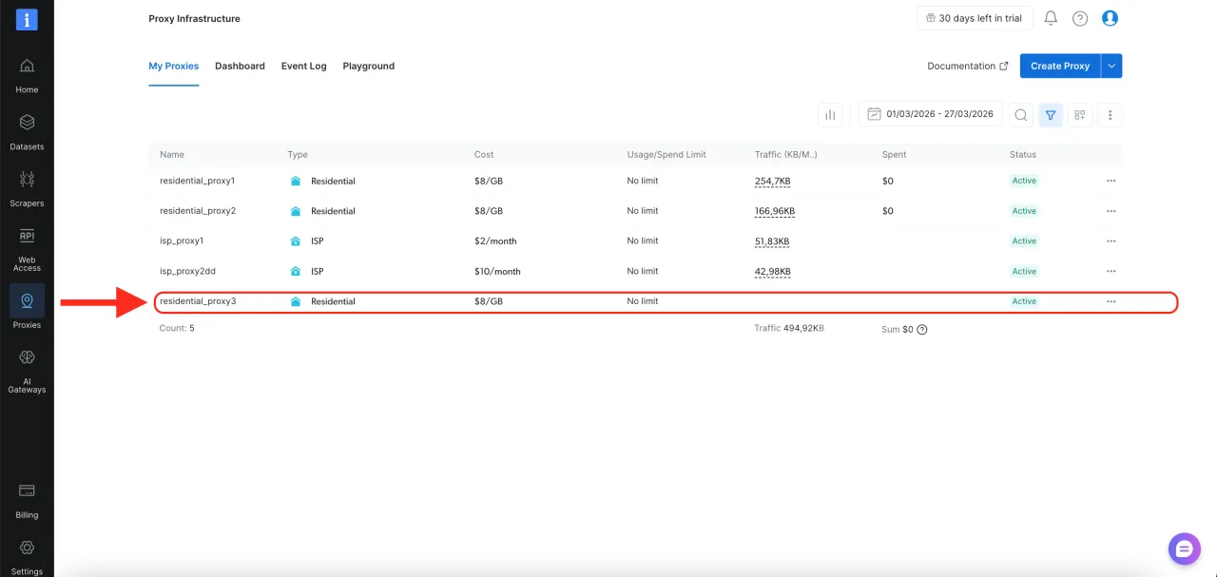Open the user account avatar
The image size is (1217, 577).
1110,18
